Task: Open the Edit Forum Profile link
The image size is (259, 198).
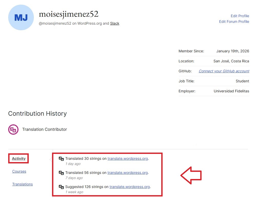Action: pos(234,22)
